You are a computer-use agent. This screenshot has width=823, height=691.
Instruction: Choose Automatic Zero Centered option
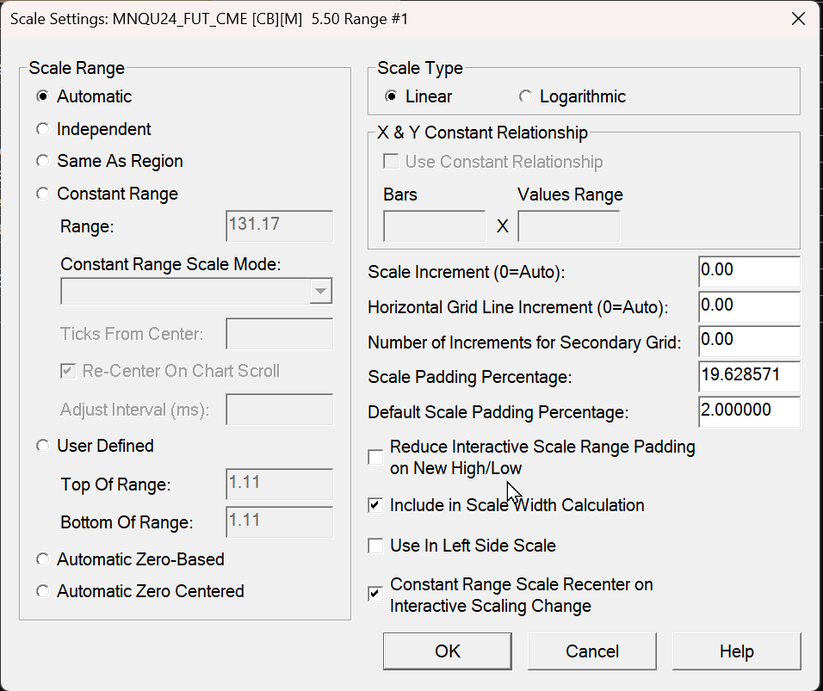tap(43, 591)
